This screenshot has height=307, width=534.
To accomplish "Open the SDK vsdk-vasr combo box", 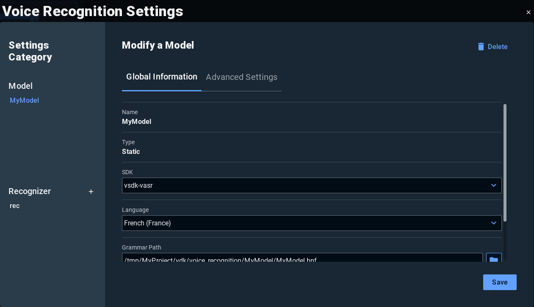I will pyautogui.click(x=305, y=185).
